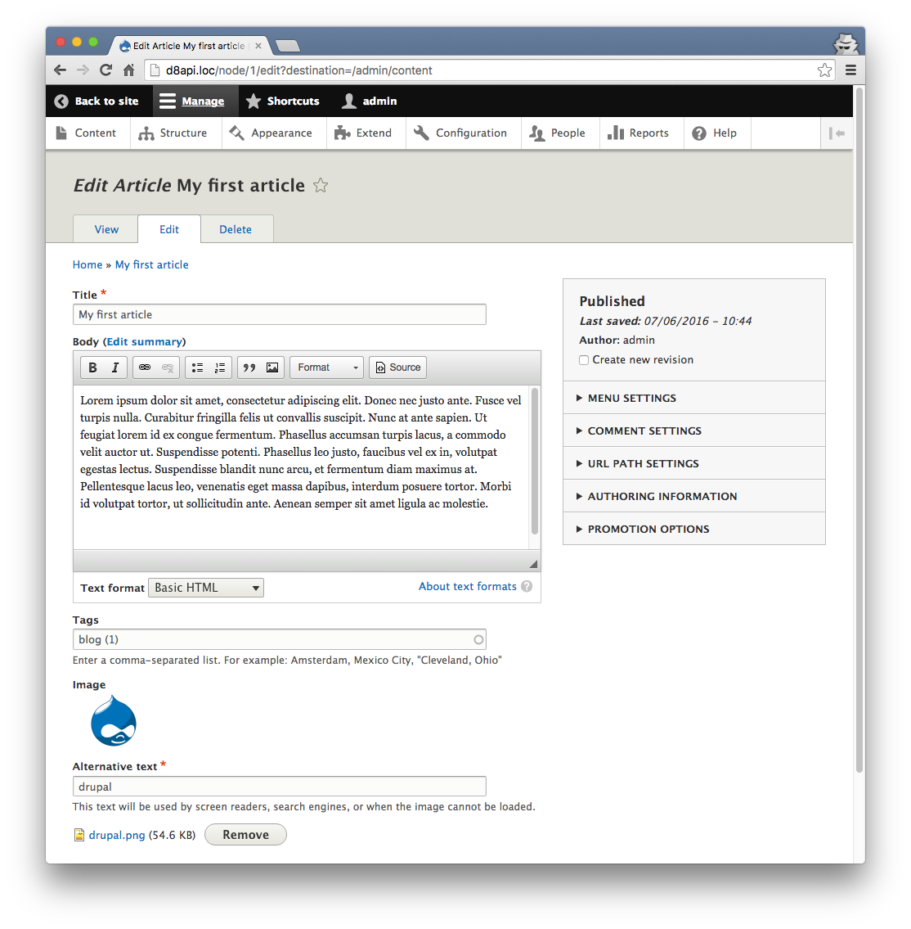This screenshot has width=911, height=929.
Task: Expand Comment Settings section
Action: click(x=693, y=431)
